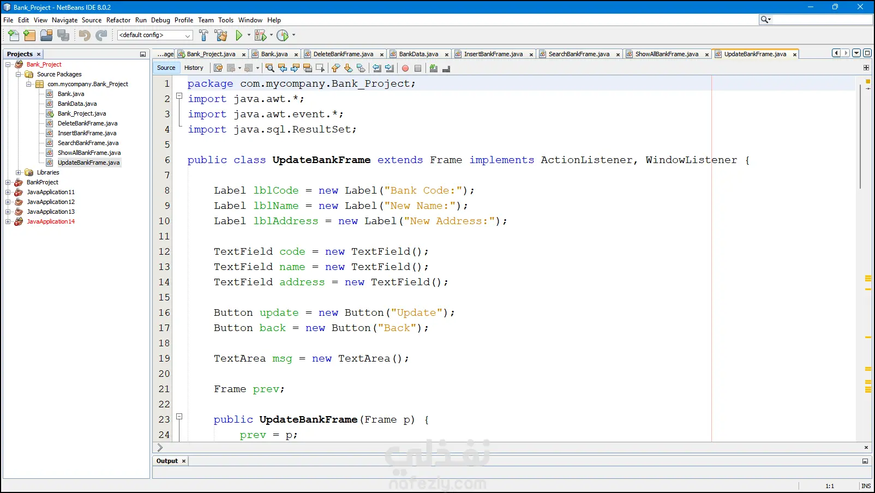Click the Undo arrow icon
Screen dimensions: 875x493
84,35
